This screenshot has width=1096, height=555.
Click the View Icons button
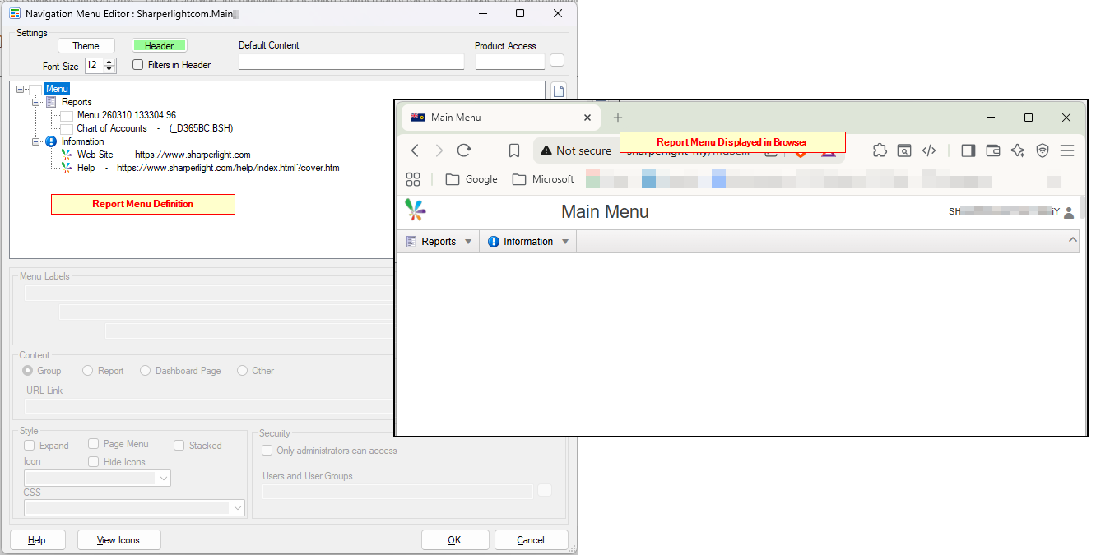coord(118,540)
